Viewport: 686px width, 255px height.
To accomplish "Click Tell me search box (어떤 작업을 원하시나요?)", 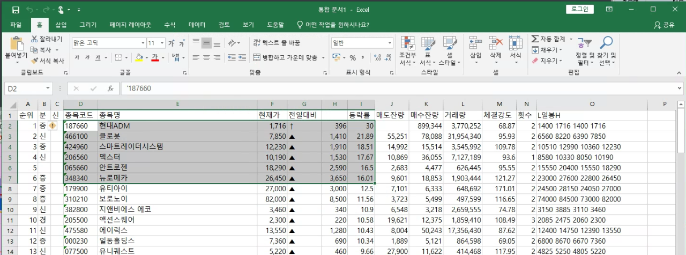I will click(x=332, y=25).
